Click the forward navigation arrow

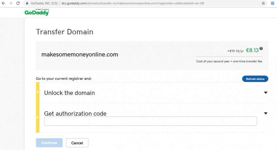click(x=11, y=3)
